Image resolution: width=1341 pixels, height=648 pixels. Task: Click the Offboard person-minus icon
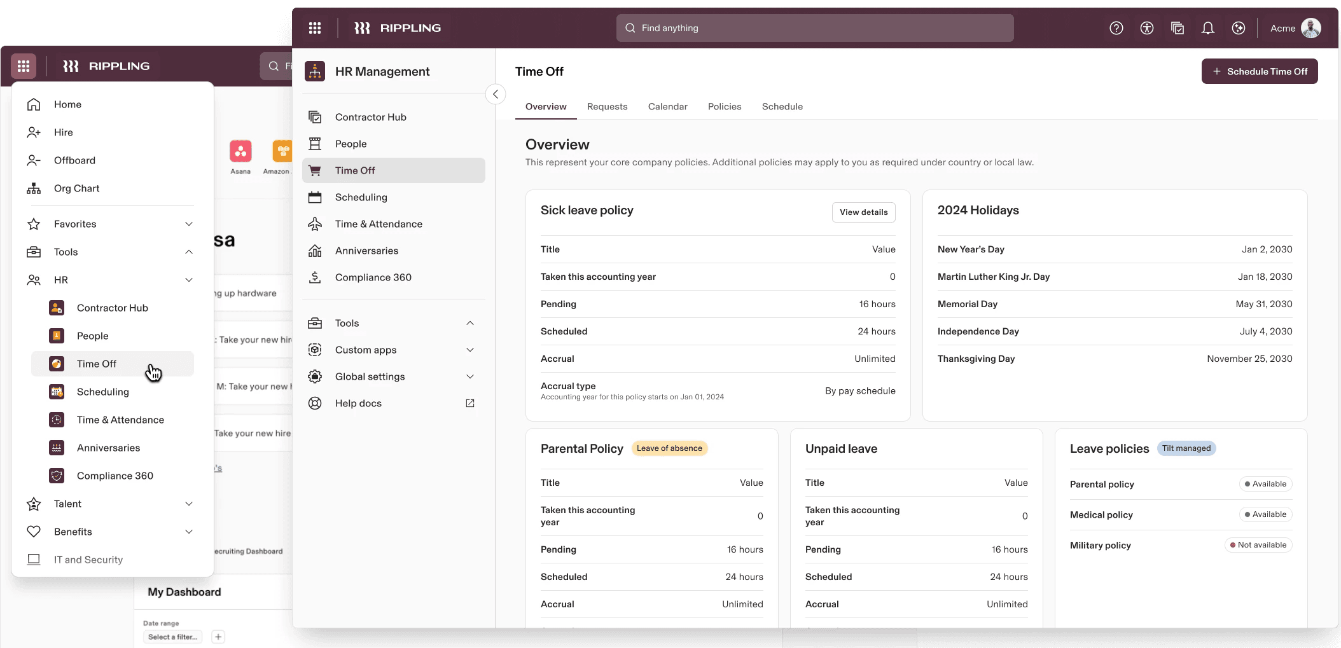pos(34,160)
